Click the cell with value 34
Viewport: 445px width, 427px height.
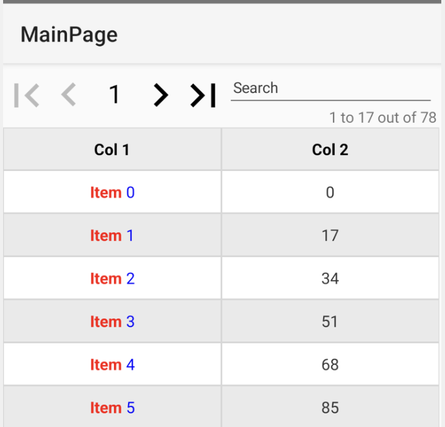330,279
